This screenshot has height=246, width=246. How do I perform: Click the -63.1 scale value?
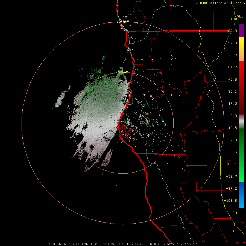[232, 164]
